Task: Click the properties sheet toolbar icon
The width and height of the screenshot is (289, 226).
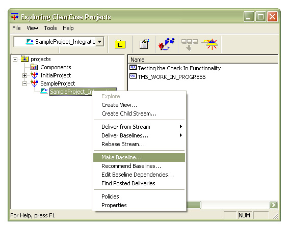Action: pyautogui.click(x=144, y=44)
